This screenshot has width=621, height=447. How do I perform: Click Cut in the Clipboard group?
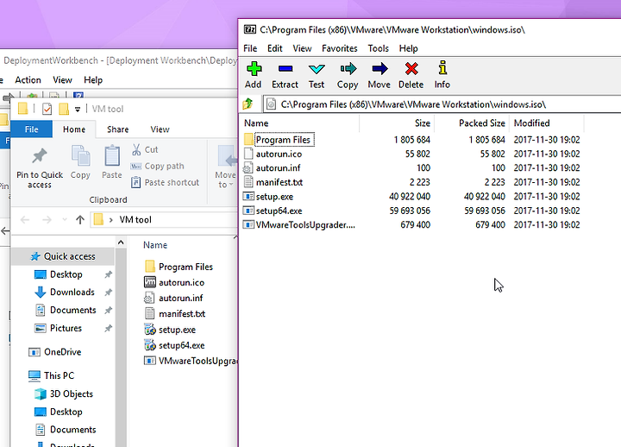pos(145,149)
